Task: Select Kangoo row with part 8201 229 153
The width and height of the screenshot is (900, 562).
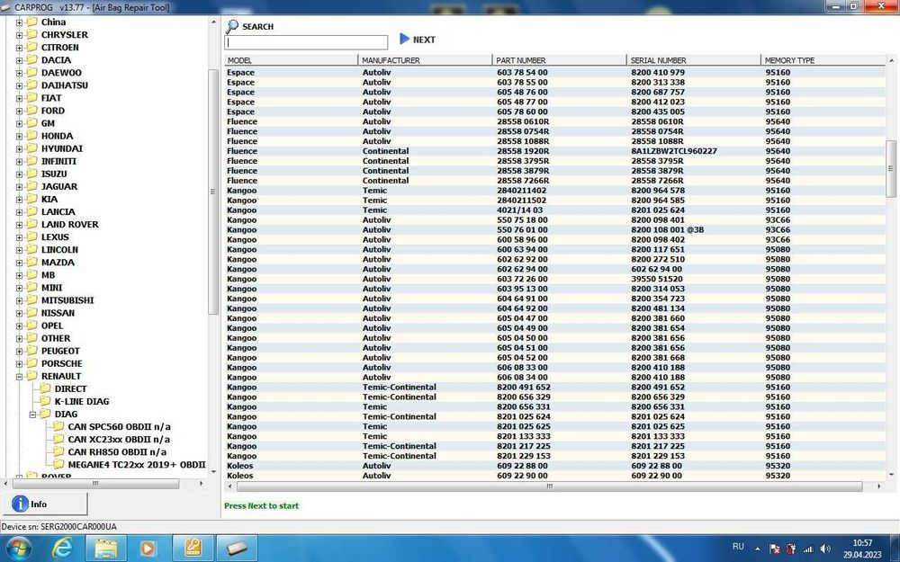Action: click(554, 456)
